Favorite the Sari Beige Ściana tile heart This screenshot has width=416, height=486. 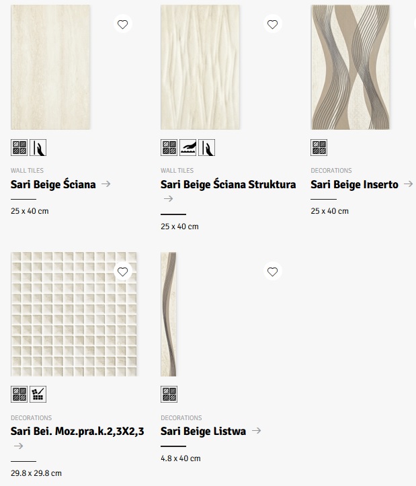point(122,24)
